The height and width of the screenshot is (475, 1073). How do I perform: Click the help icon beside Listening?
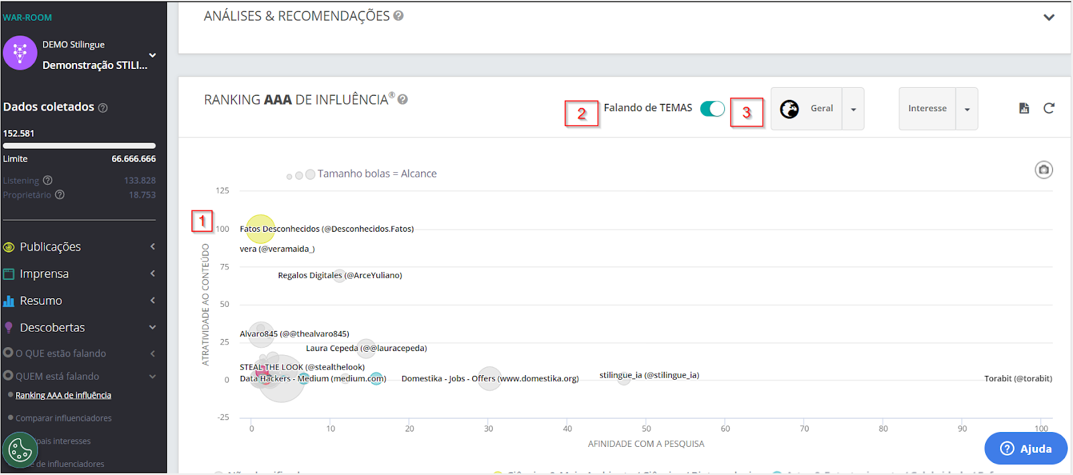pos(48,180)
